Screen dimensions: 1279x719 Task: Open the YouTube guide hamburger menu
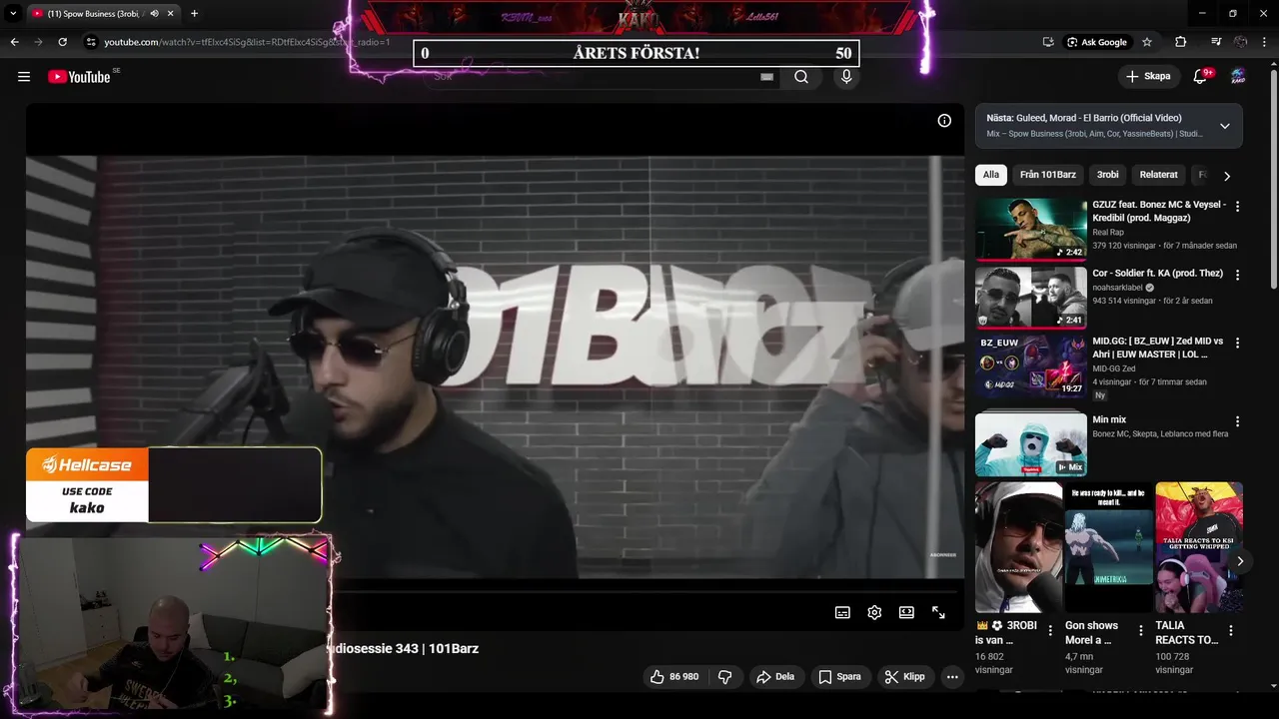(24, 77)
